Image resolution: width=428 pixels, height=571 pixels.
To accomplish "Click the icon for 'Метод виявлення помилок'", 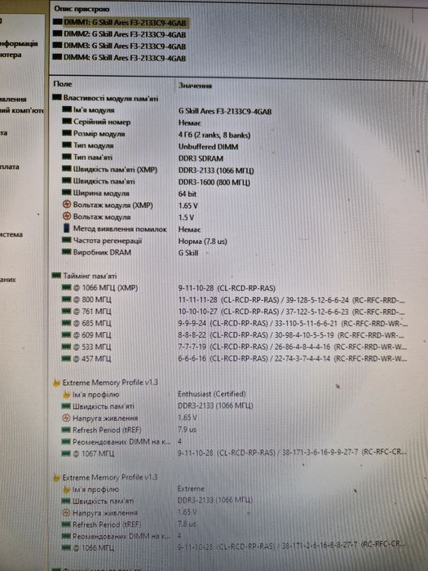I will coord(67,228).
